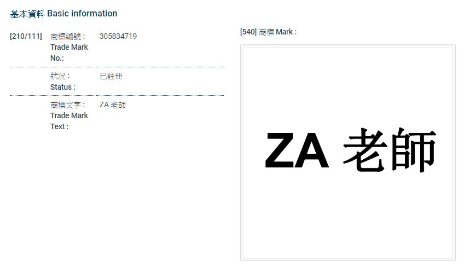Click the 狀況 label
This screenshot has height=267, width=464.
tap(59, 76)
